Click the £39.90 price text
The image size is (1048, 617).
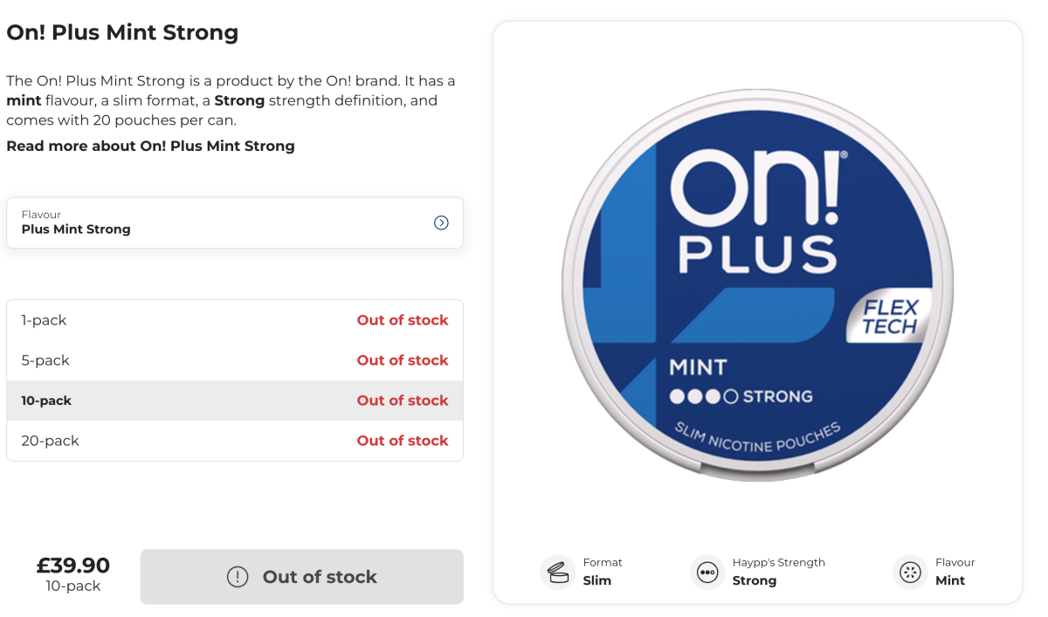(74, 566)
